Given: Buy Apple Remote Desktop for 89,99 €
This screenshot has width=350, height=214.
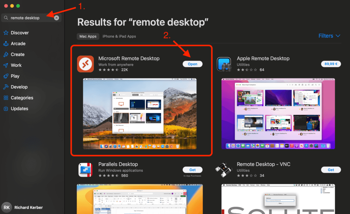Looking at the screenshot, I should tap(331, 64).
